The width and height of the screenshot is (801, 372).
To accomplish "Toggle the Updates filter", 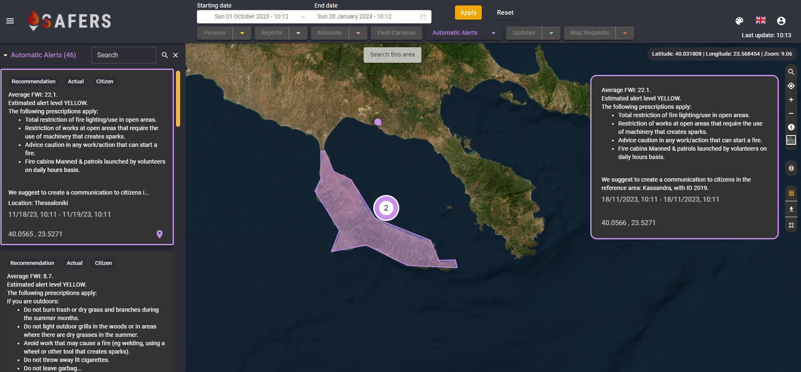I will [524, 33].
